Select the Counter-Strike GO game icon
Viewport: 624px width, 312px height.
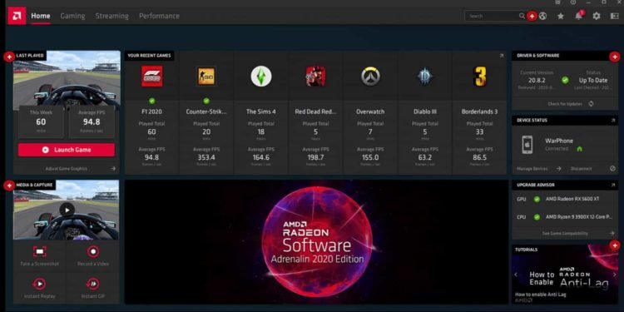pos(206,76)
